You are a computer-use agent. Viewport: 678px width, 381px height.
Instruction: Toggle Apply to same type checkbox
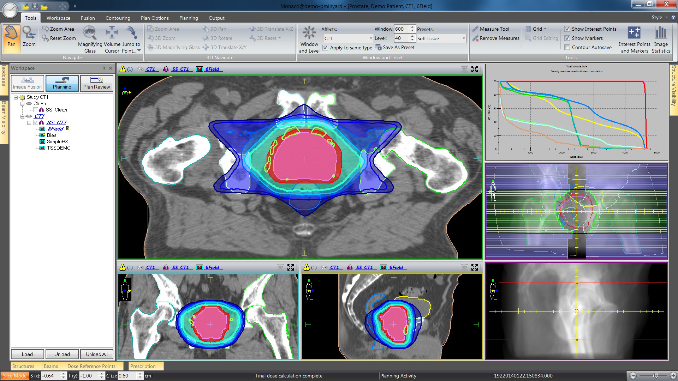(325, 48)
